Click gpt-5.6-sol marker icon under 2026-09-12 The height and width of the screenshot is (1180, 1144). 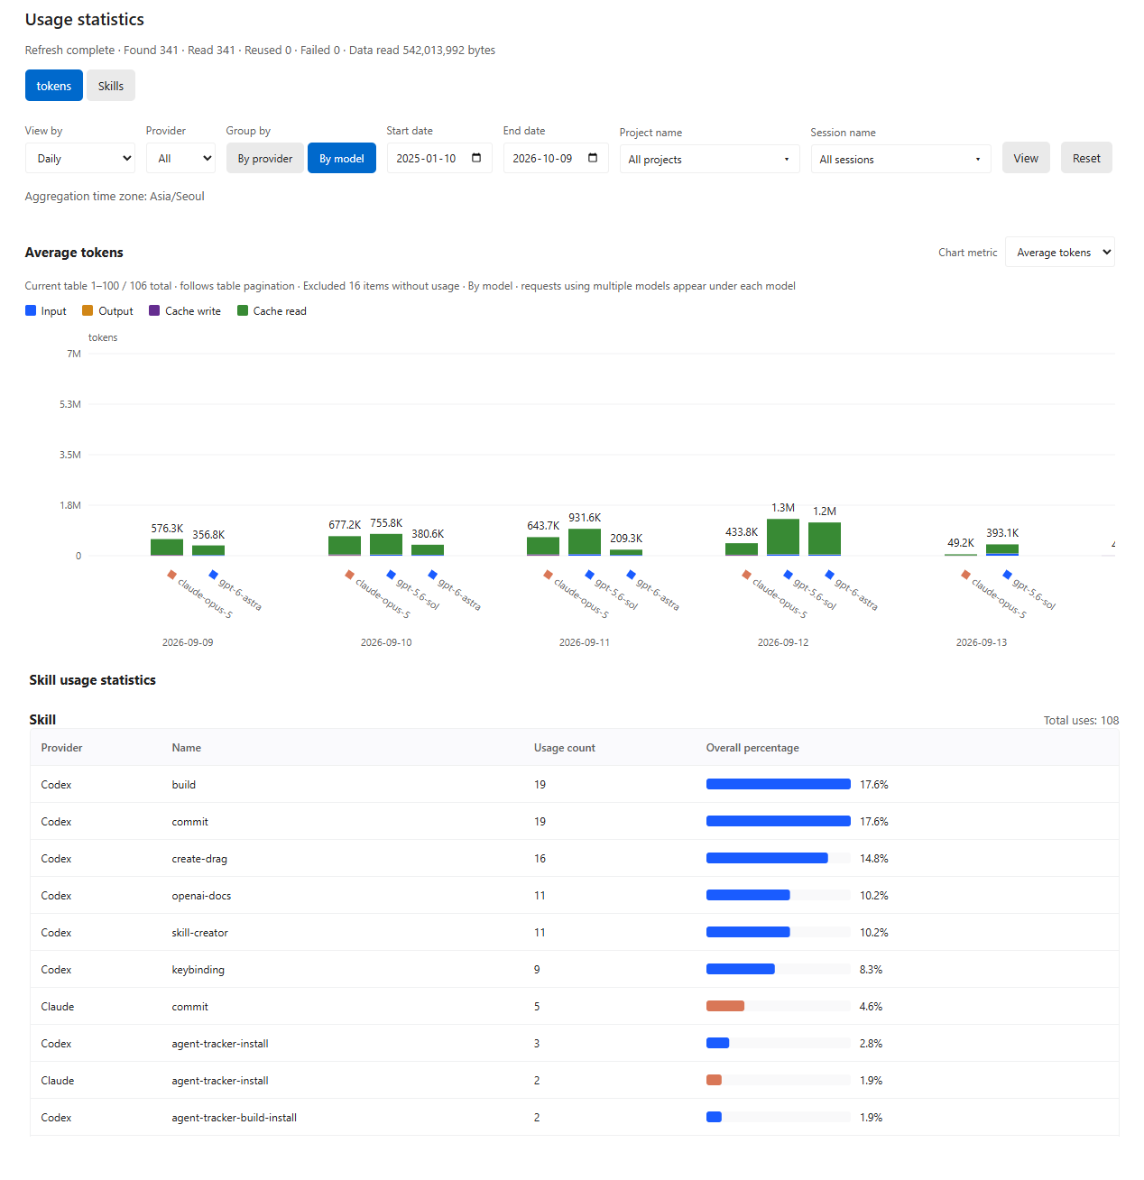(788, 575)
